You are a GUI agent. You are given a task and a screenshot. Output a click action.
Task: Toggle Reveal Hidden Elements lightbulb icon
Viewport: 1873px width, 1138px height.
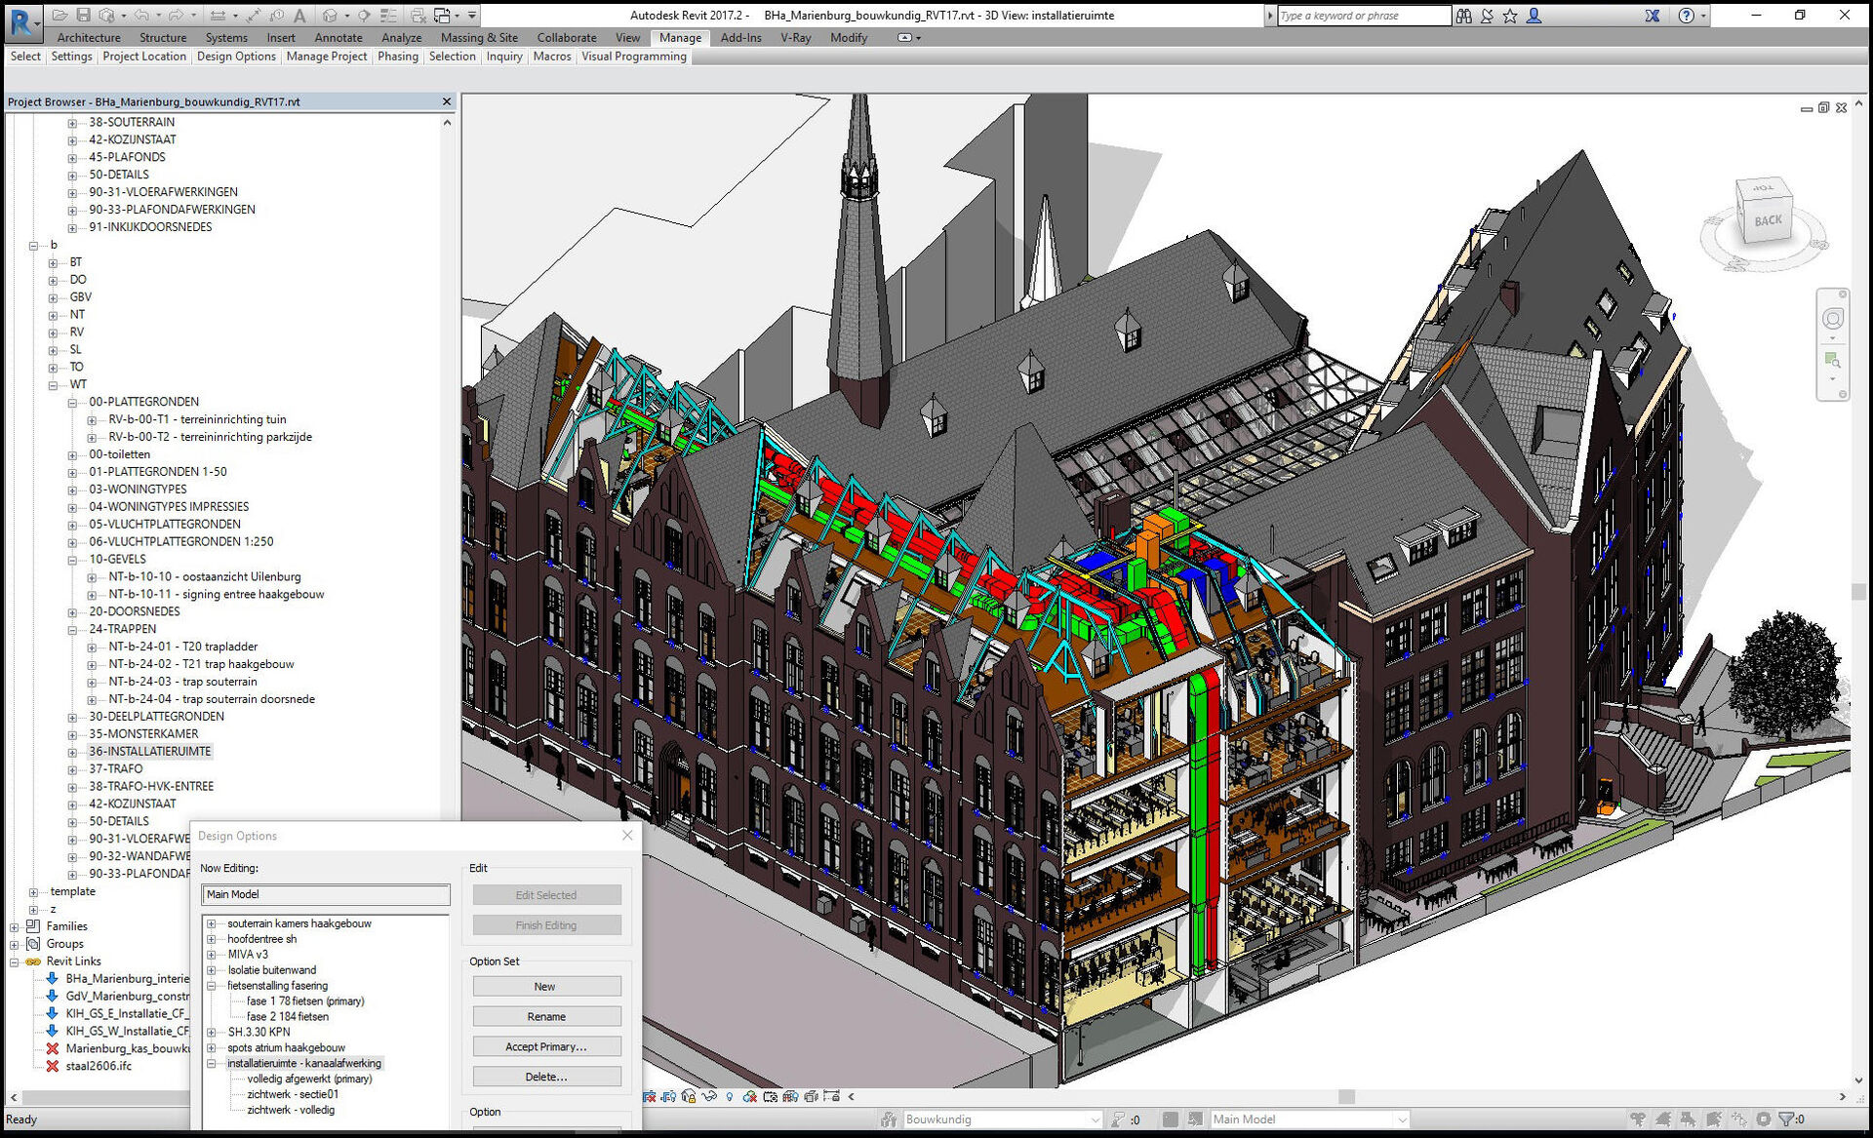point(730,1096)
